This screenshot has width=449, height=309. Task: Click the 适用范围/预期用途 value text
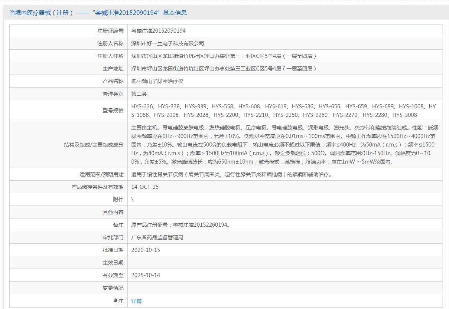[231, 174]
